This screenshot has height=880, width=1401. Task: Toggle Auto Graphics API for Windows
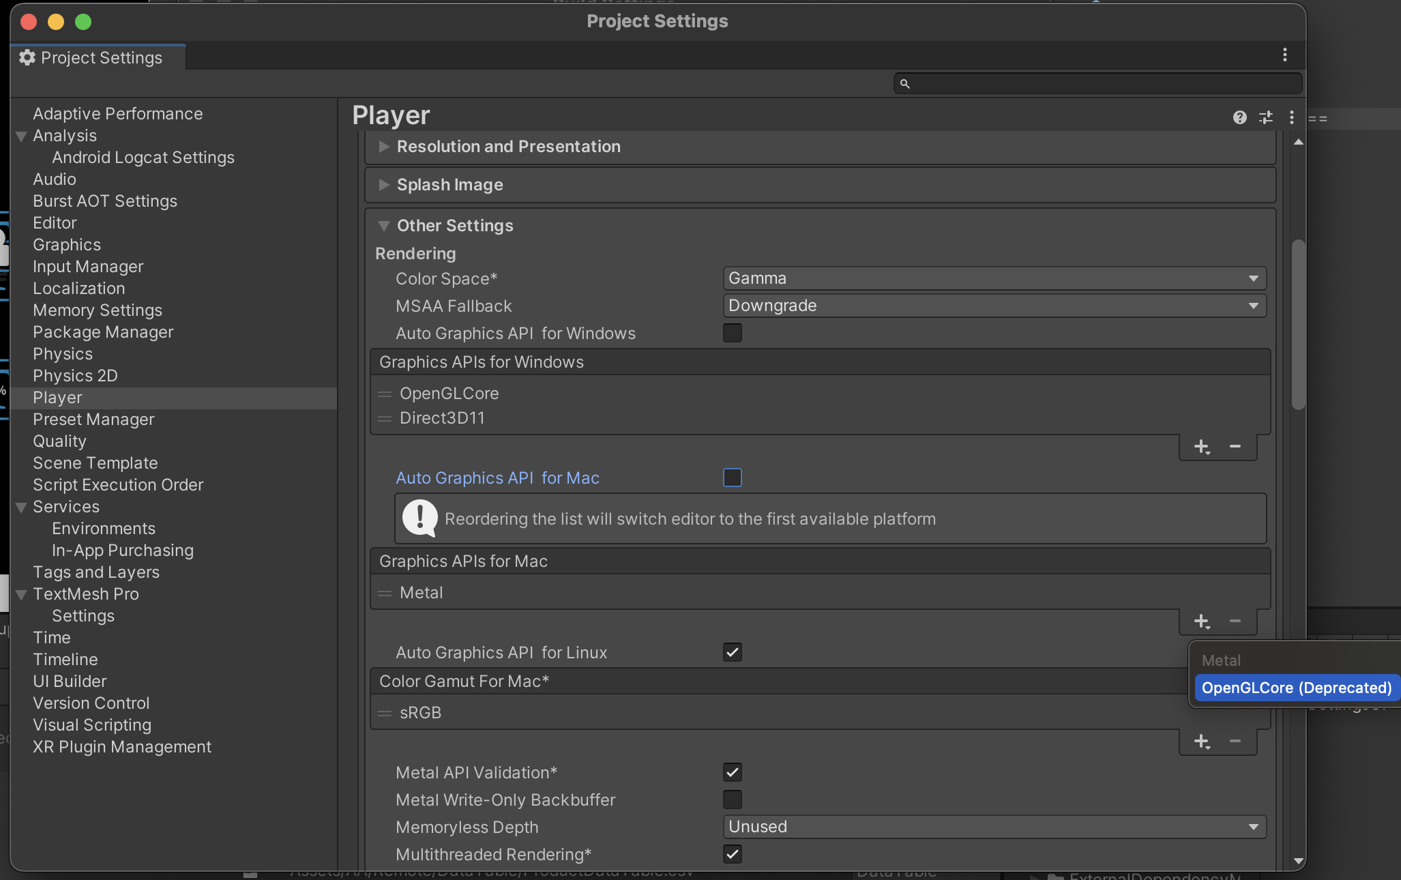point(733,333)
